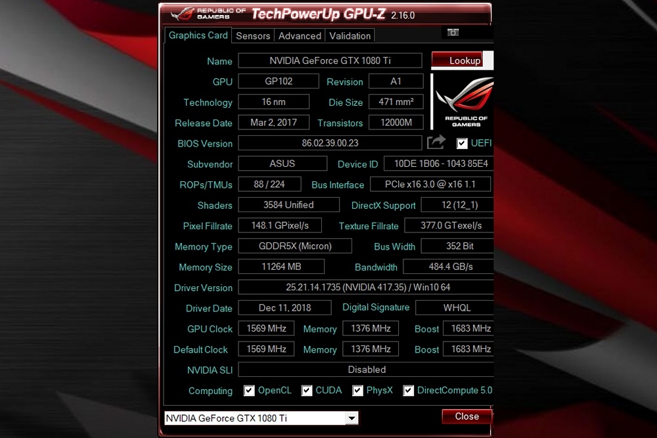Viewport: 657px width, 438px height.
Task: Click the Revision value A1
Action: [396, 81]
